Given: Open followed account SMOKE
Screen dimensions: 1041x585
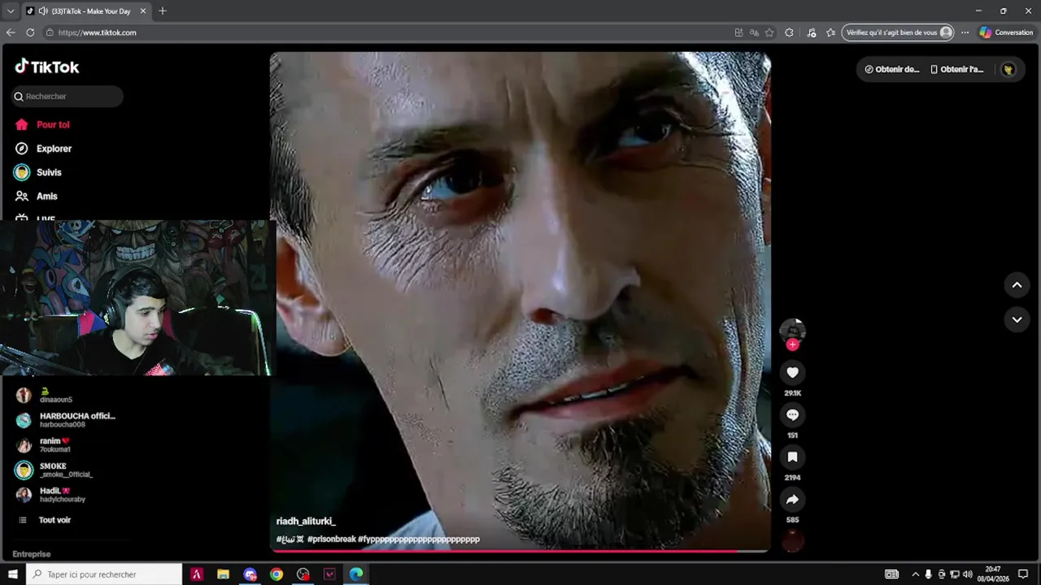Looking at the screenshot, I should (55, 470).
